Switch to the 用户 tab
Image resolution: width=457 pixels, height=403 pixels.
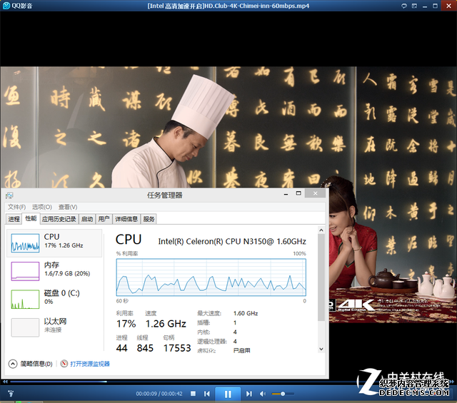(104, 219)
